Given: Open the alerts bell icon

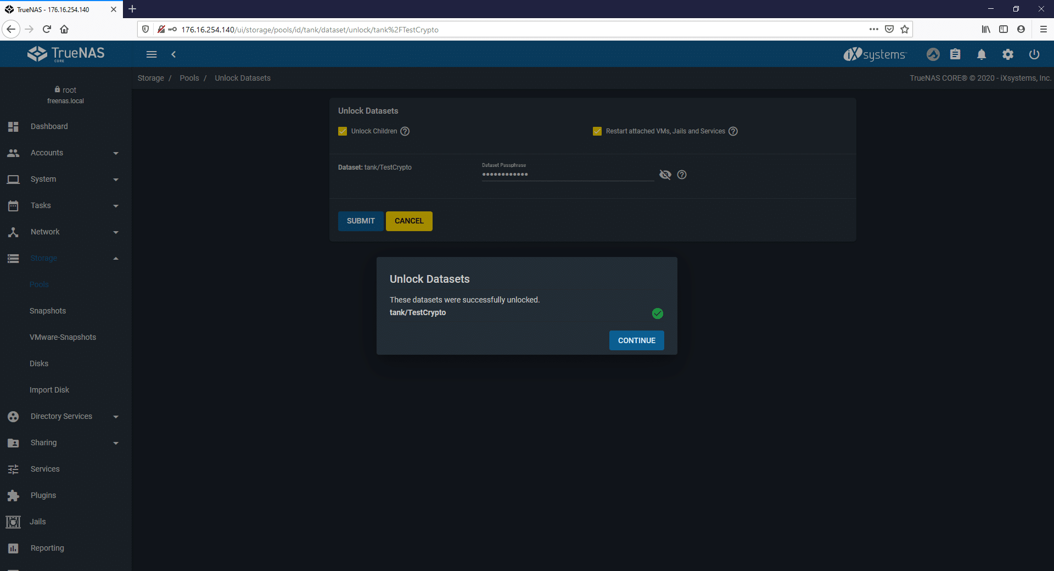Looking at the screenshot, I should click(x=982, y=54).
